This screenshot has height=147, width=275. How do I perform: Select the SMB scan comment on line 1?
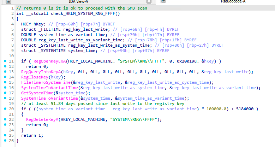82,8
